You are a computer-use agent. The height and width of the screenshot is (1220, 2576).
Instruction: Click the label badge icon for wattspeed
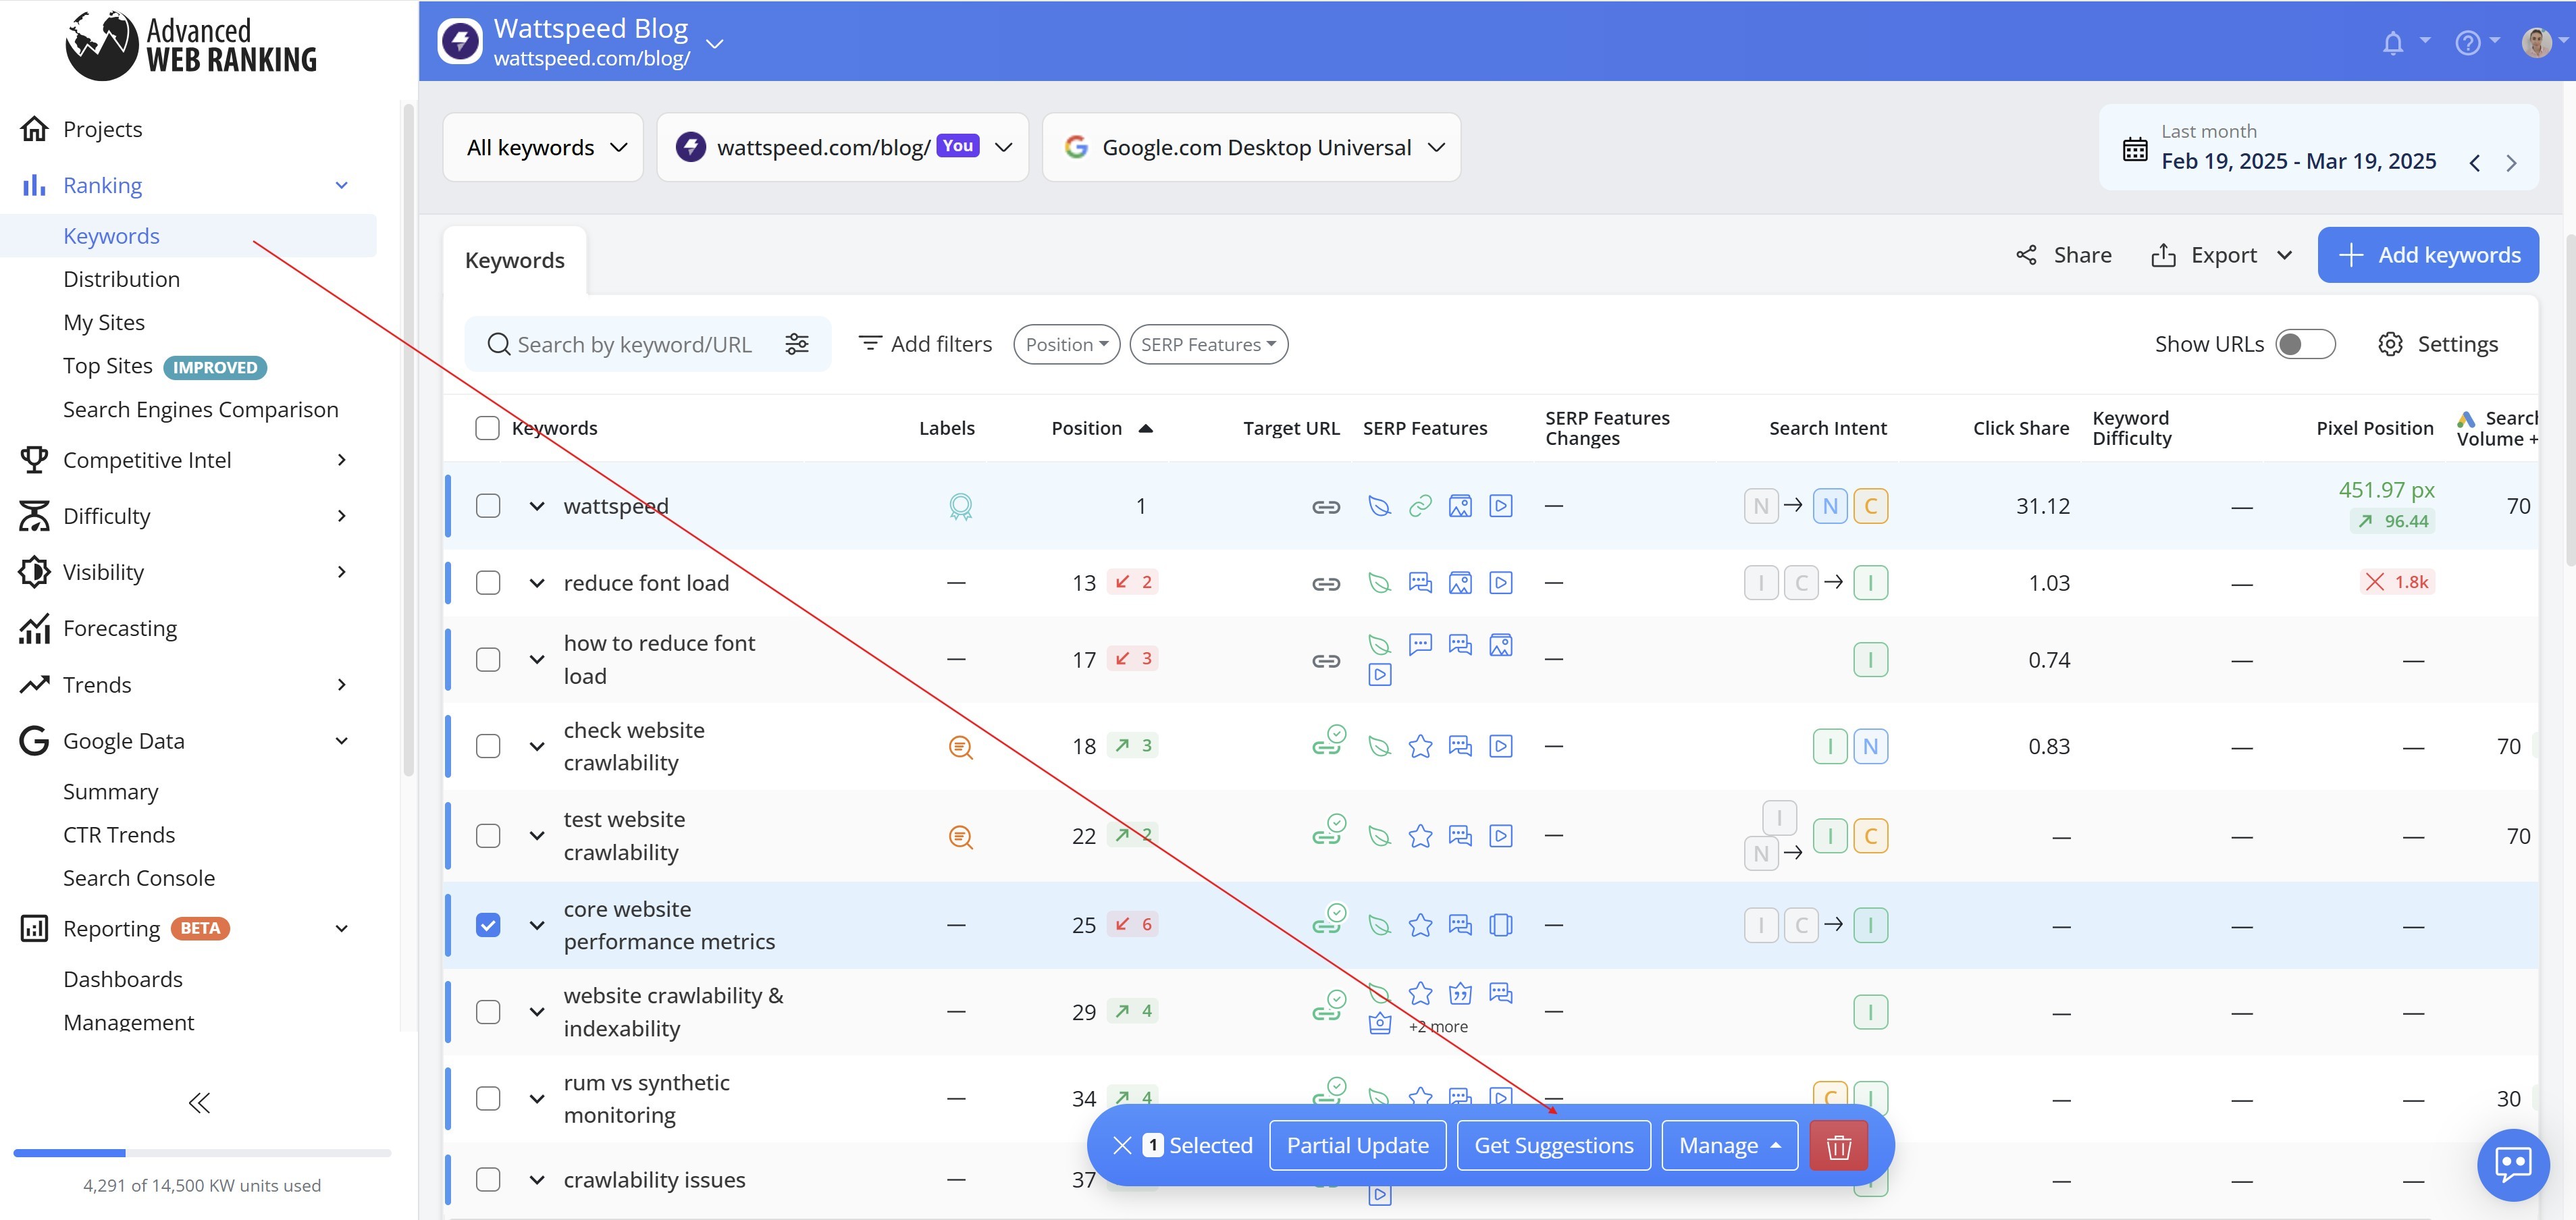(x=960, y=507)
